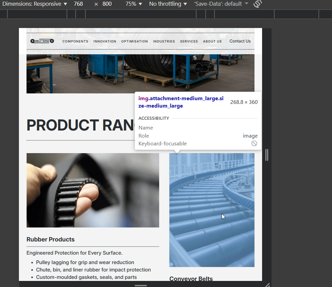
Task: Go to Industries in the navigation bar
Action: click(x=164, y=41)
